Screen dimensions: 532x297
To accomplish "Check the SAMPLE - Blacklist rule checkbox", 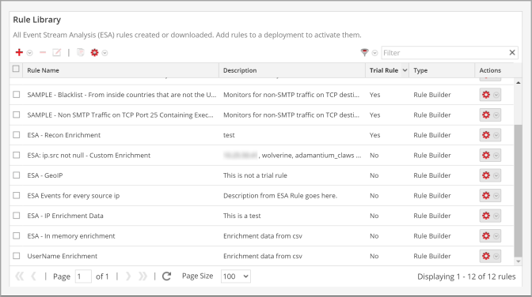I will (x=17, y=95).
